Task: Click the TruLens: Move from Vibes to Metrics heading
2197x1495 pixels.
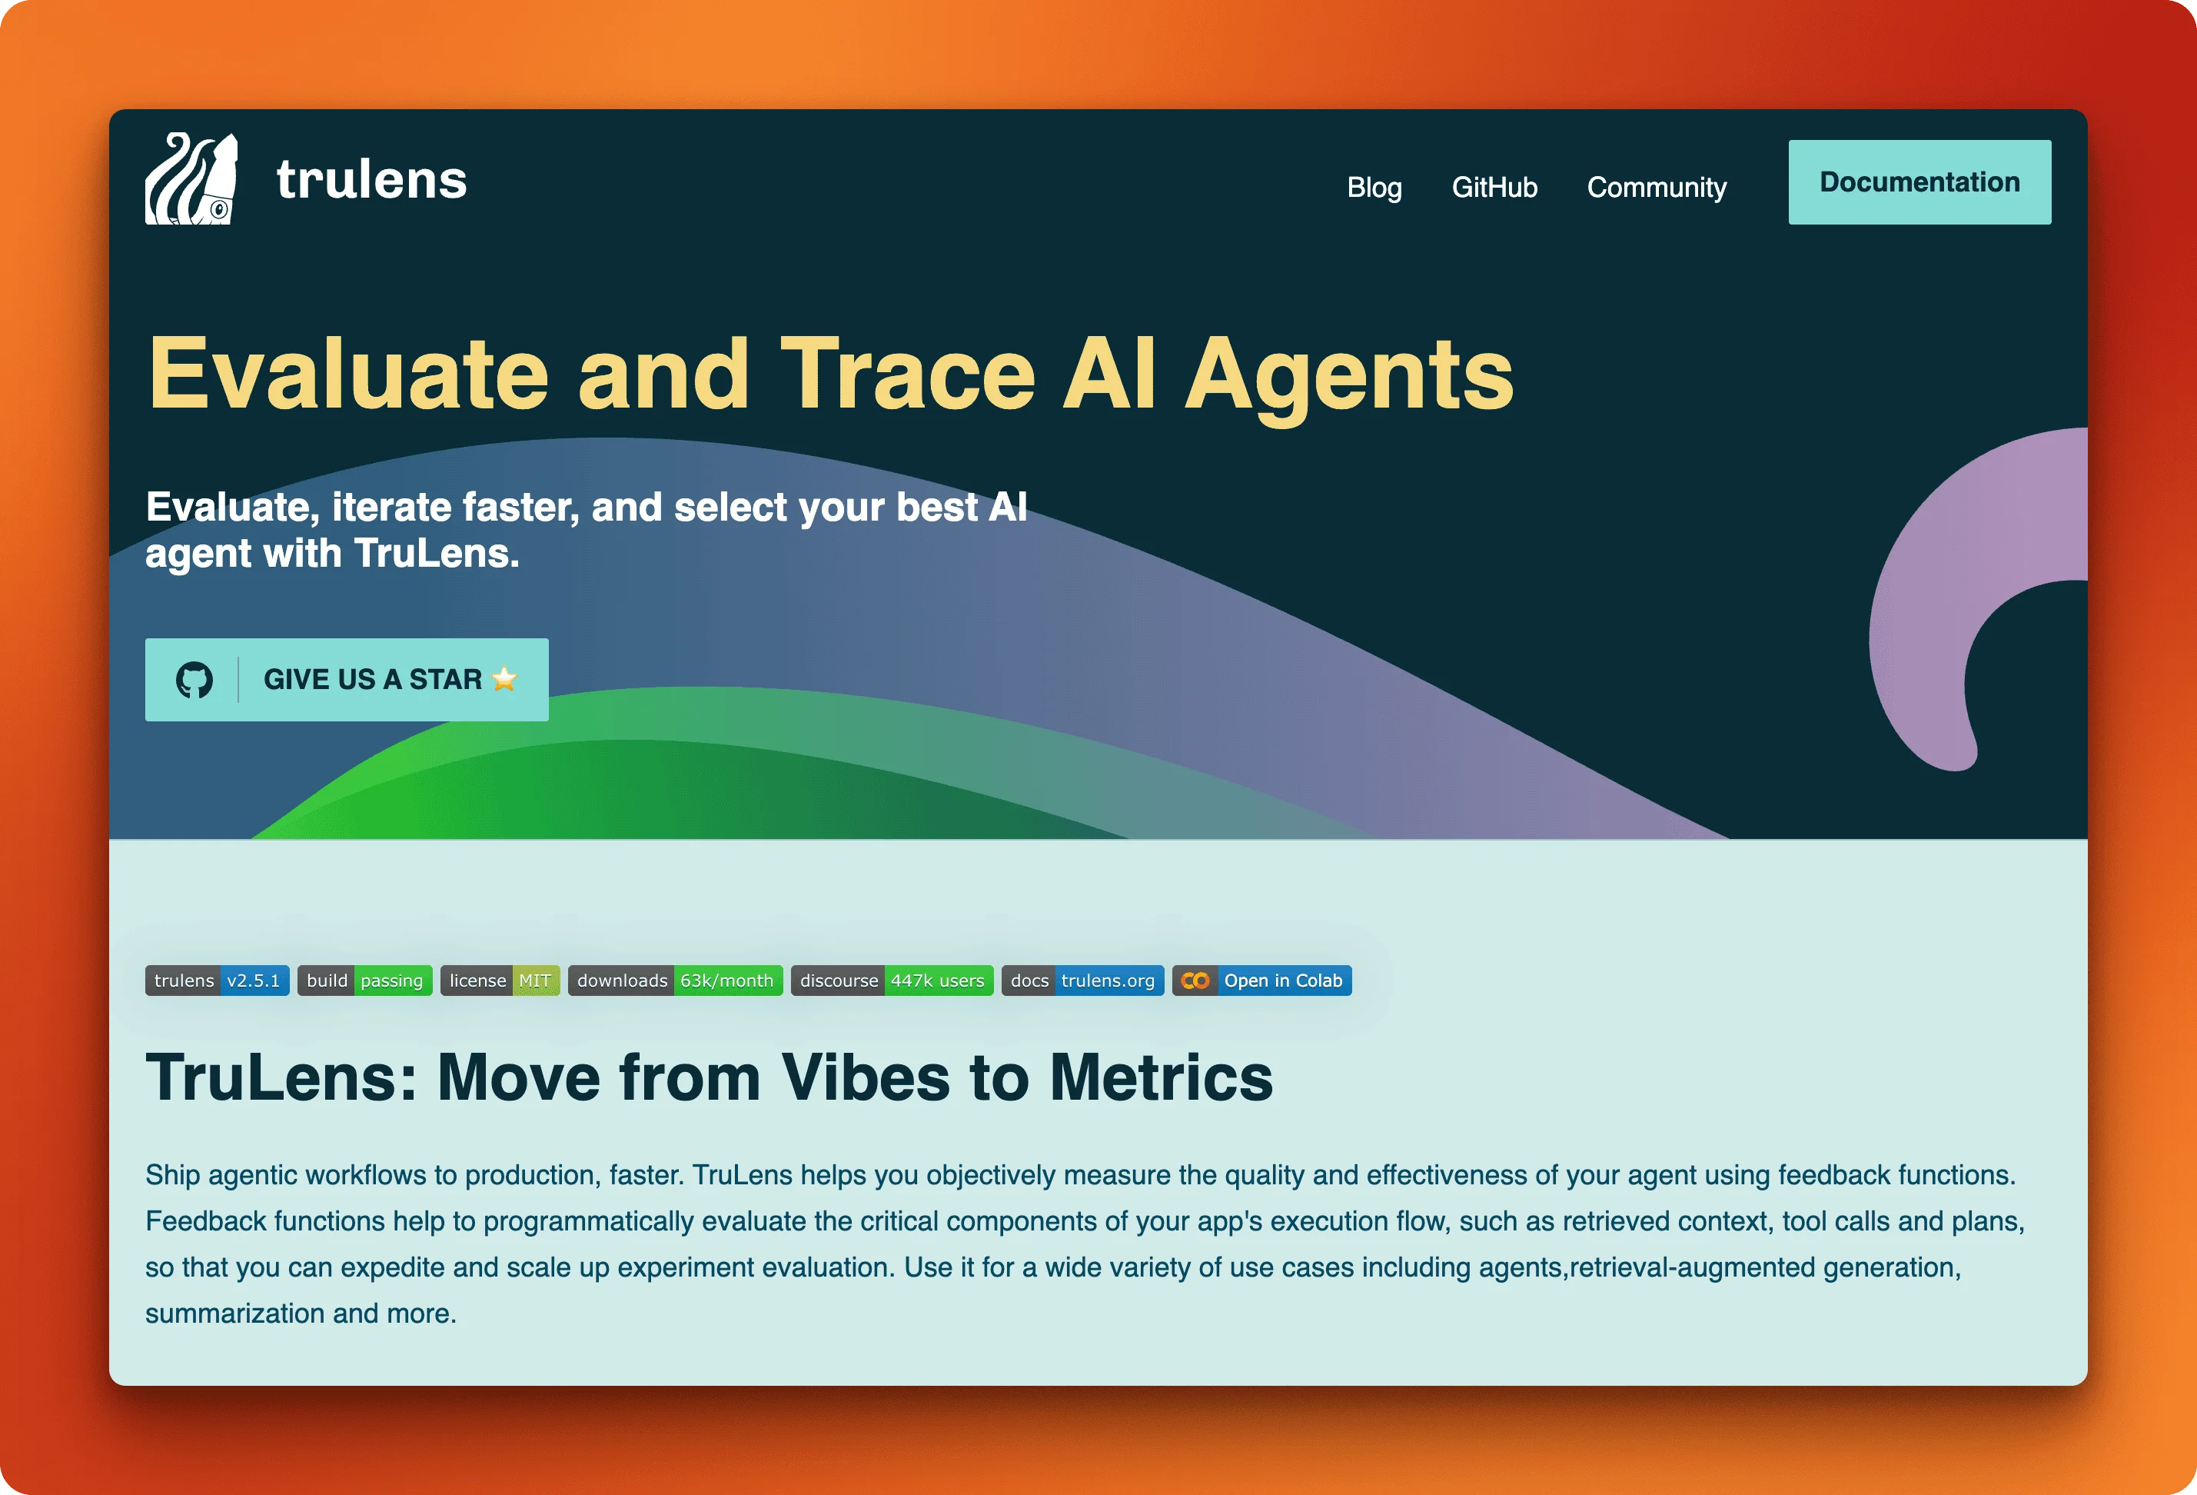Action: tap(709, 1078)
